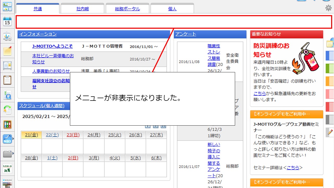Switch to the 社内報 tab
Viewport: 334px width, 188px height.
[82, 9]
